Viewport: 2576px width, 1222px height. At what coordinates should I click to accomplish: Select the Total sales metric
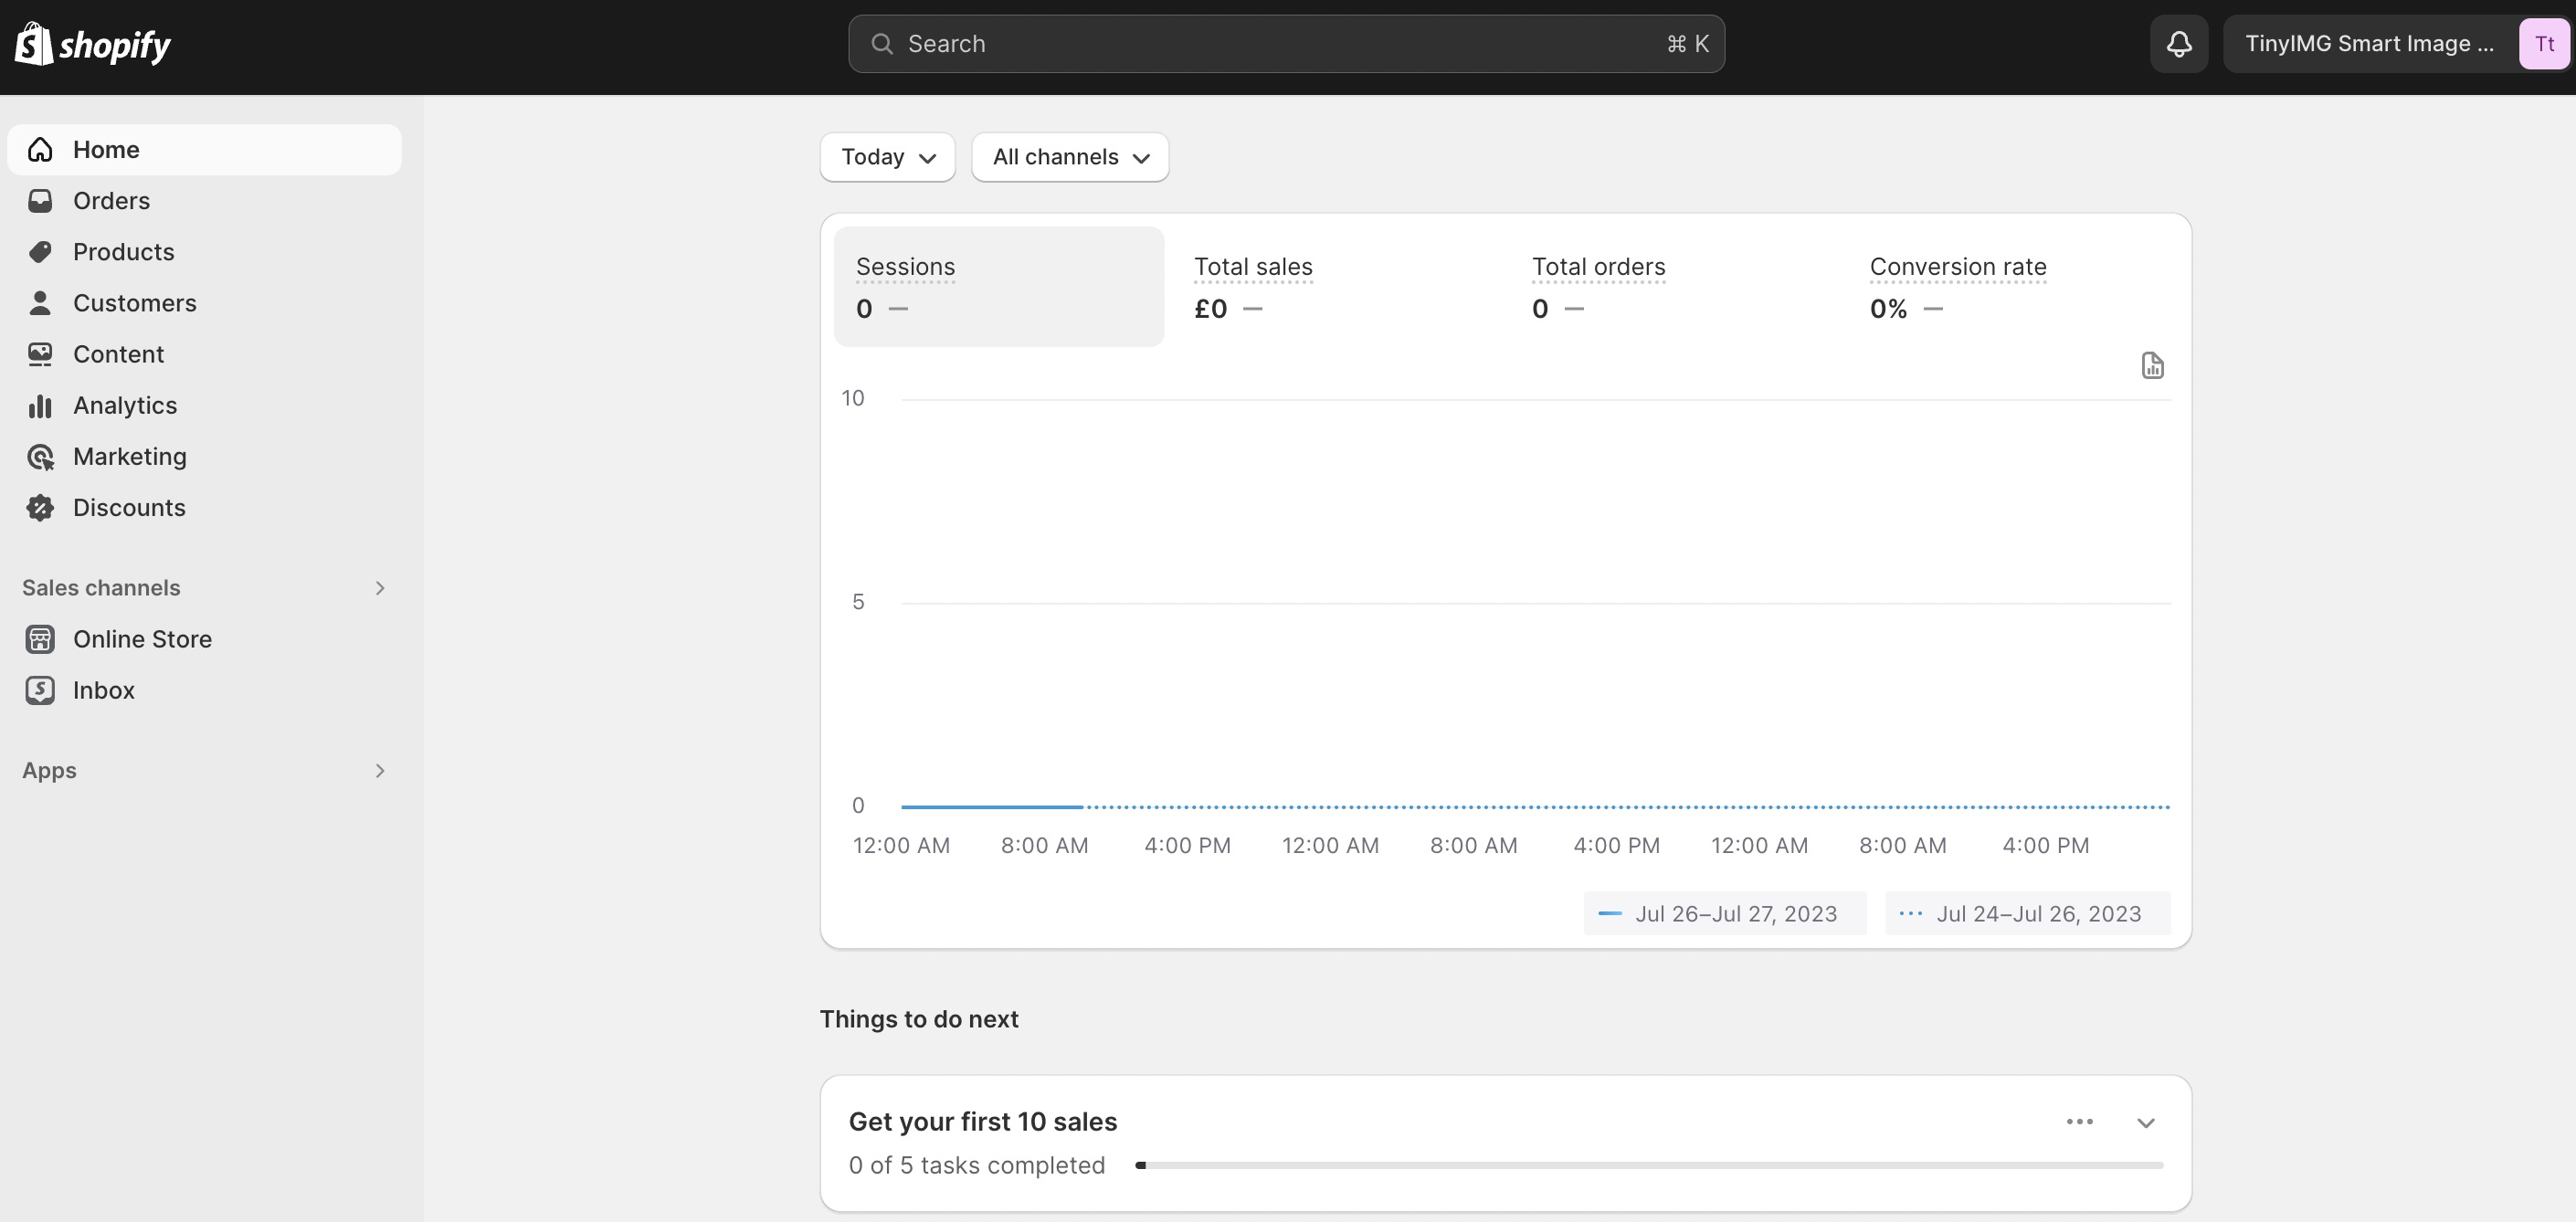(x=1337, y=287)
